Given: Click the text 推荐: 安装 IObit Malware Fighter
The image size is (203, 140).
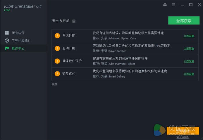Looking at the screenshot, I should [114, 64].
